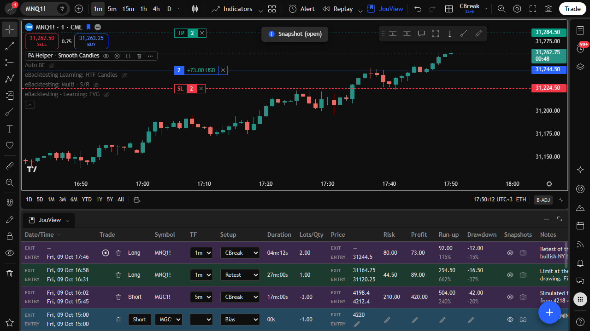This screenshot has height=331, width=590.
Task: Open the Bias setup dropdown
Action: pyautogui.click(x=240, y=319)
